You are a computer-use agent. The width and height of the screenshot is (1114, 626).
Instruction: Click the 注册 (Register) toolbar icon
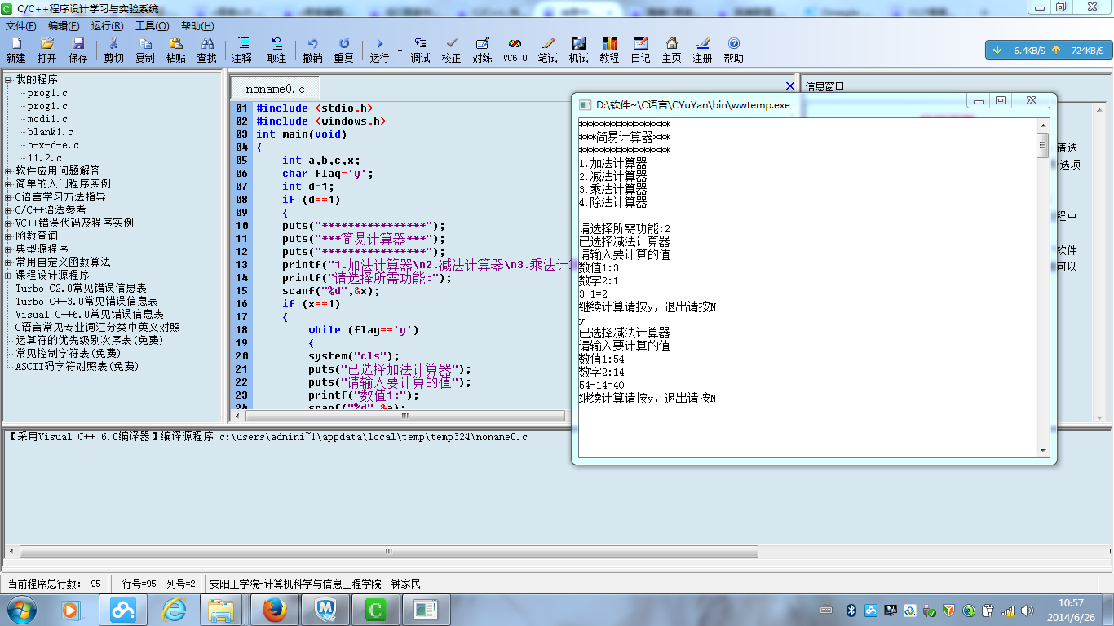(x=703, y=50)
